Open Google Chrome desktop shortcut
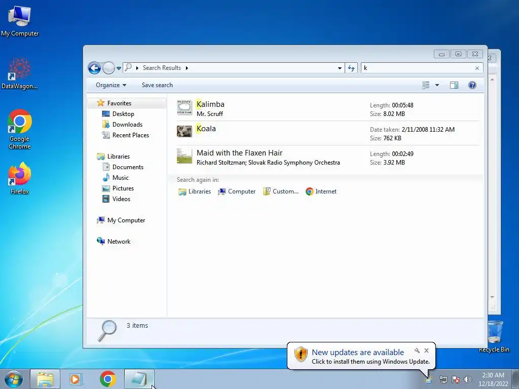The height and width of the screenshot is (389, 519). click(x=20, y=129)
